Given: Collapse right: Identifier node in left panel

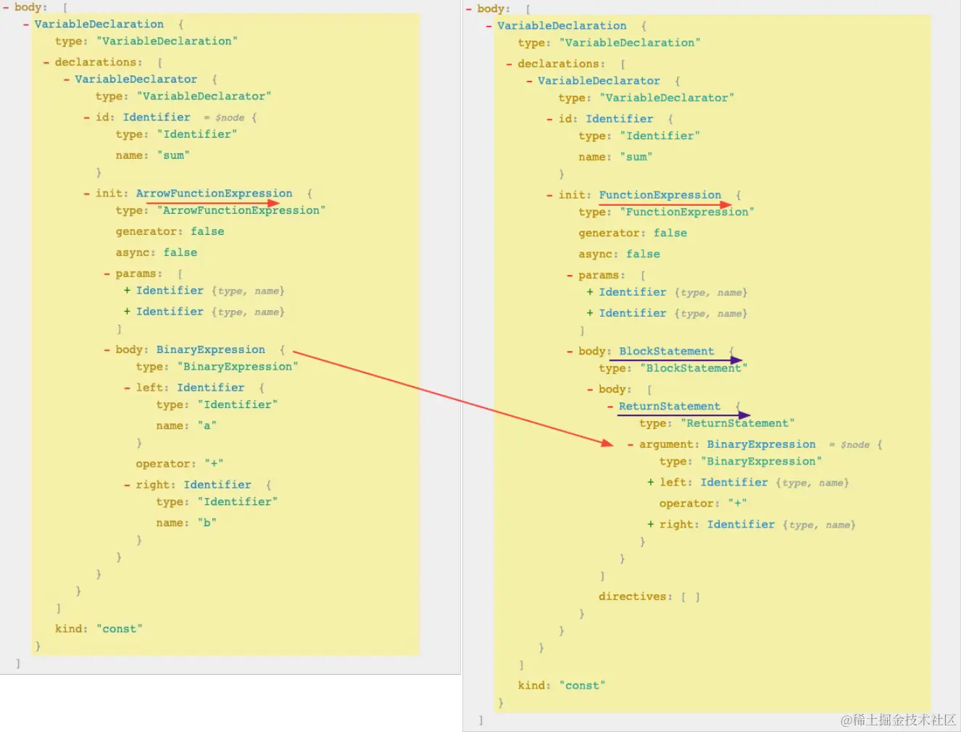Looking at the screenshot, I should coord(128,485).
